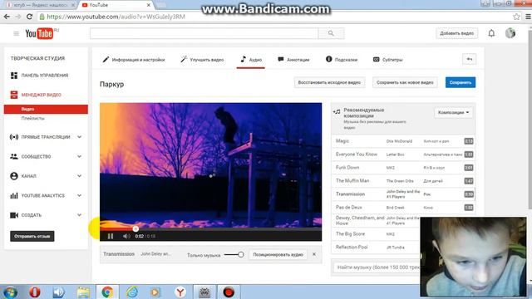Reload the page in Chrome

point(30,17)
